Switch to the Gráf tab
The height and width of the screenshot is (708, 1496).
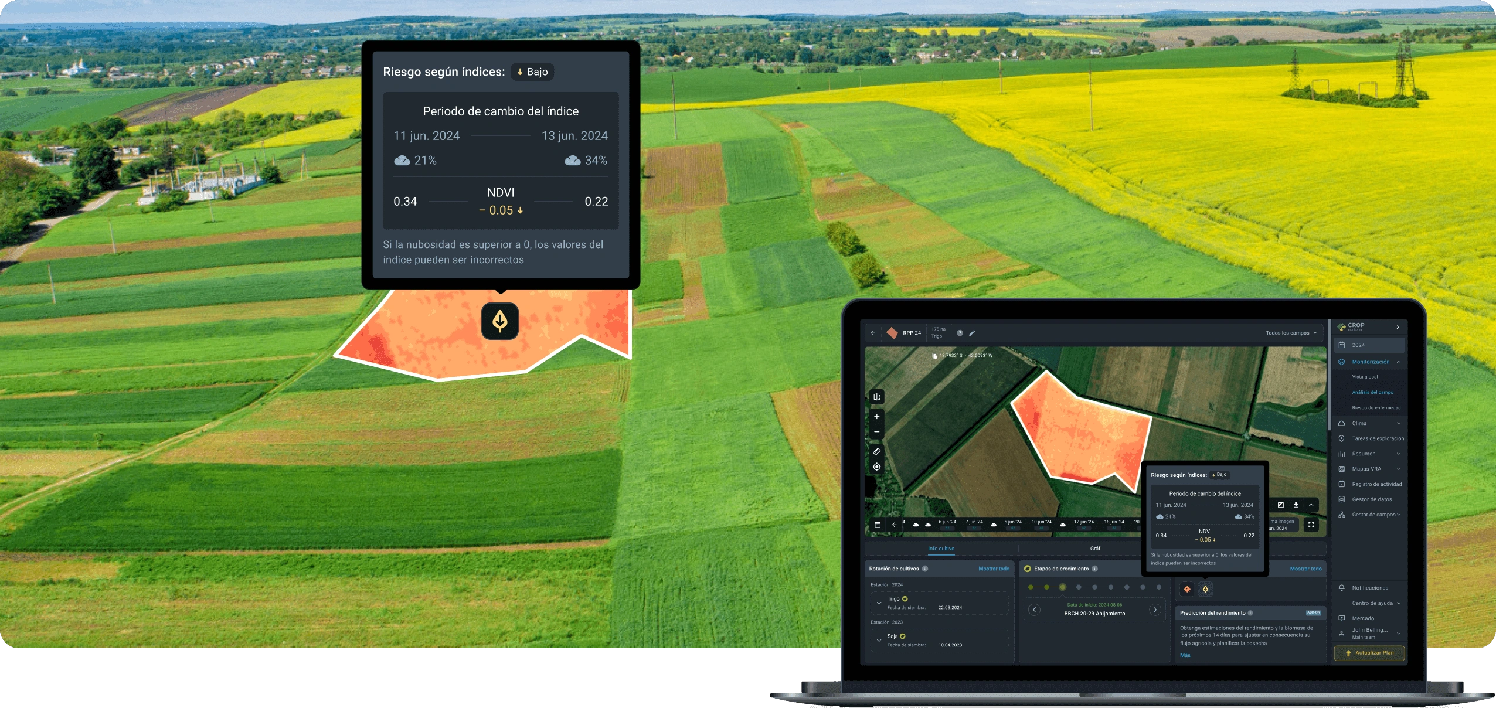tap(1095, 549)
